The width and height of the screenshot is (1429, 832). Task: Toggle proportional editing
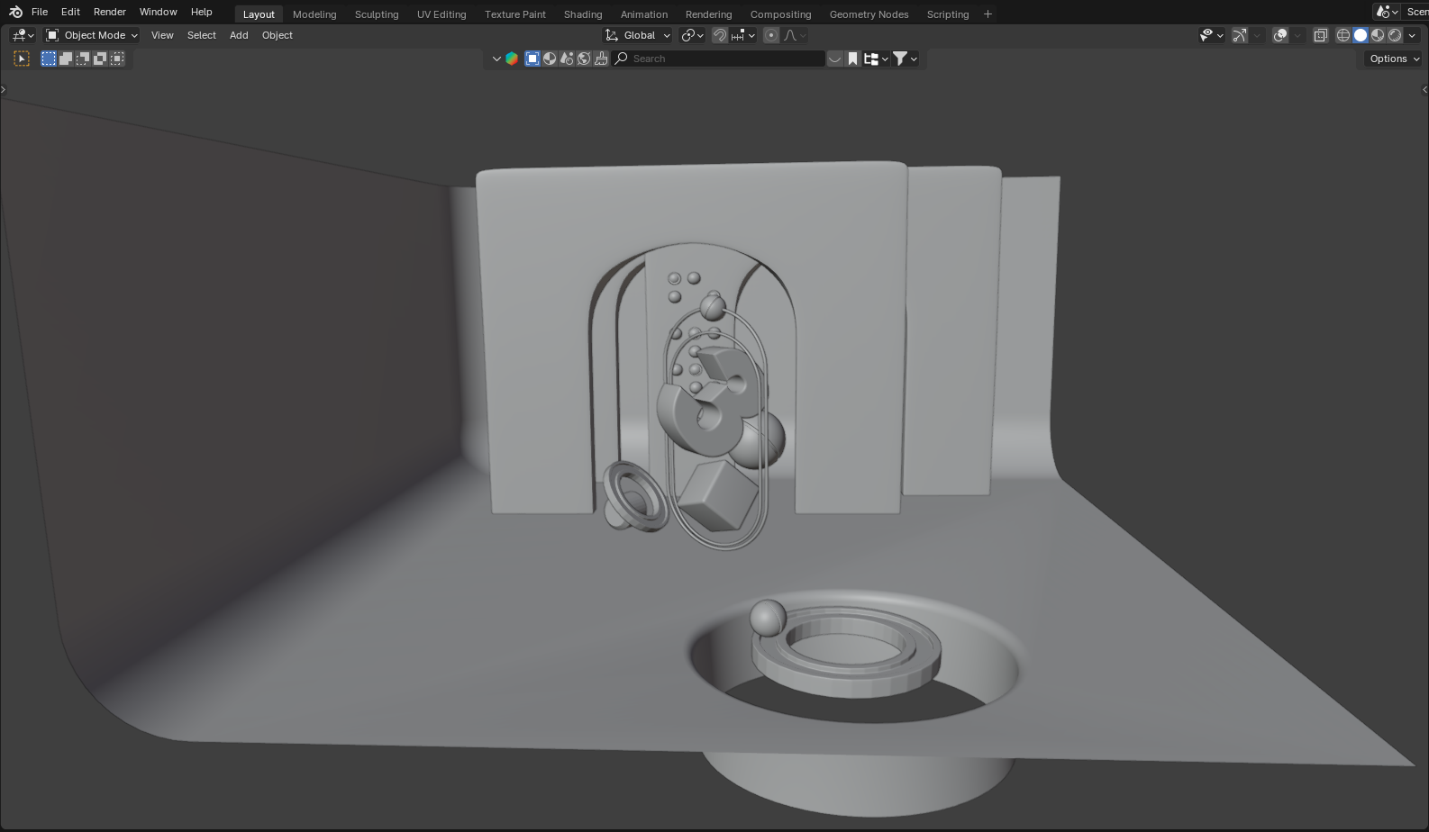click(771, 35)
